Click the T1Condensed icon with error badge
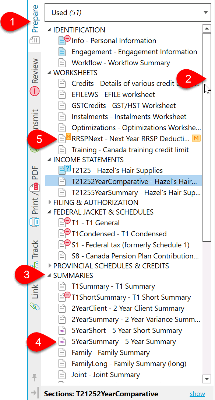The width and height of the screenshot is (215, 400). (64, 233)
